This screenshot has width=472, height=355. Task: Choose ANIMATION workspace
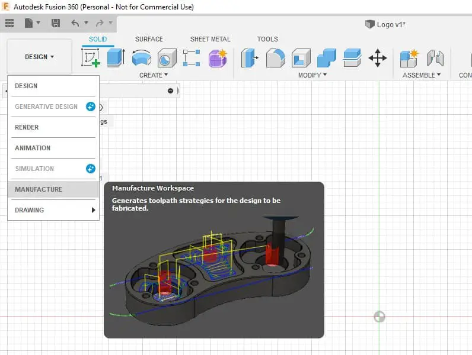click(53, 148)
